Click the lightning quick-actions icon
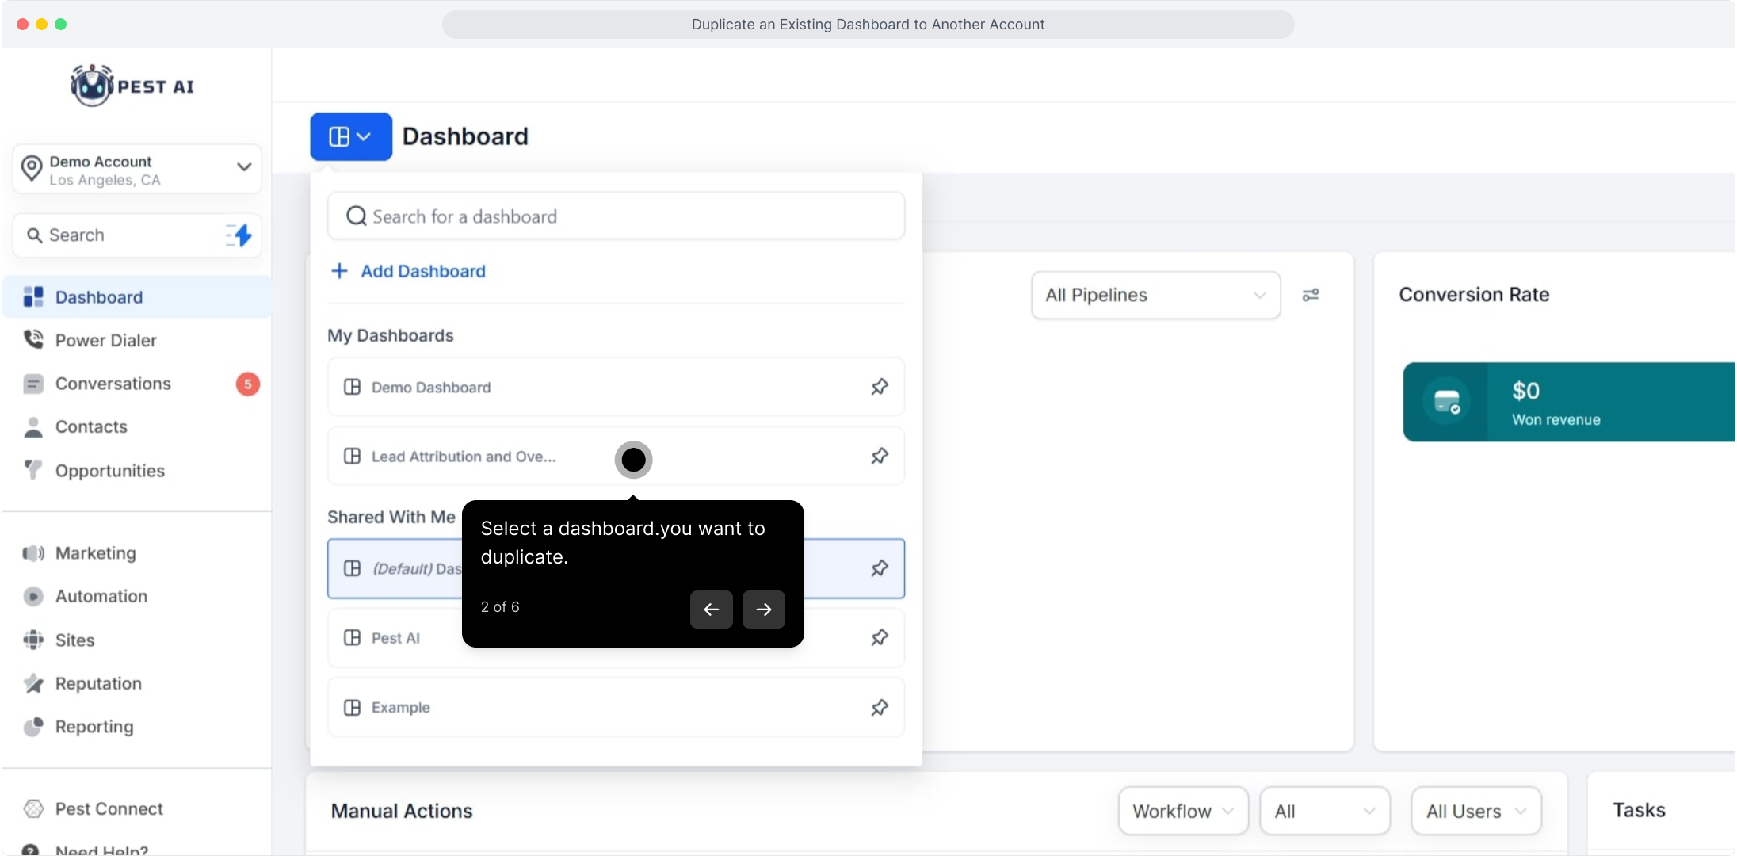This screenshot has width=1737, height=856. (239, 235)
